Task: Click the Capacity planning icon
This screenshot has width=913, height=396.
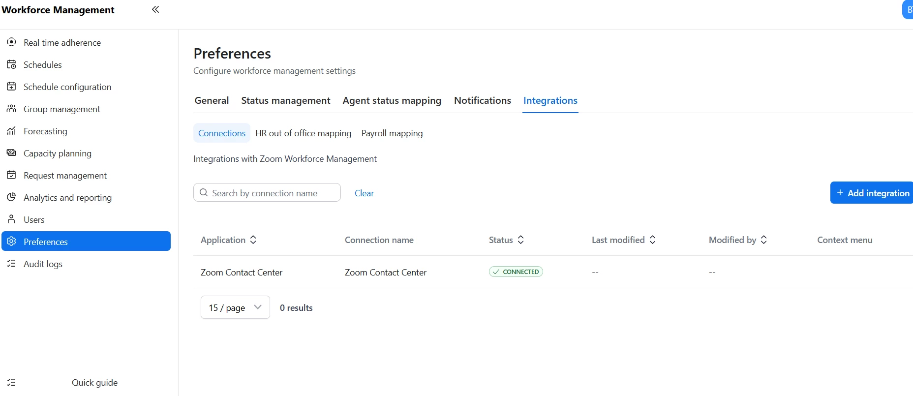Action: coord(11,153)
